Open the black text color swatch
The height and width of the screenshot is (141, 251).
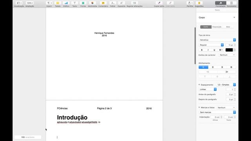point(229,50)
